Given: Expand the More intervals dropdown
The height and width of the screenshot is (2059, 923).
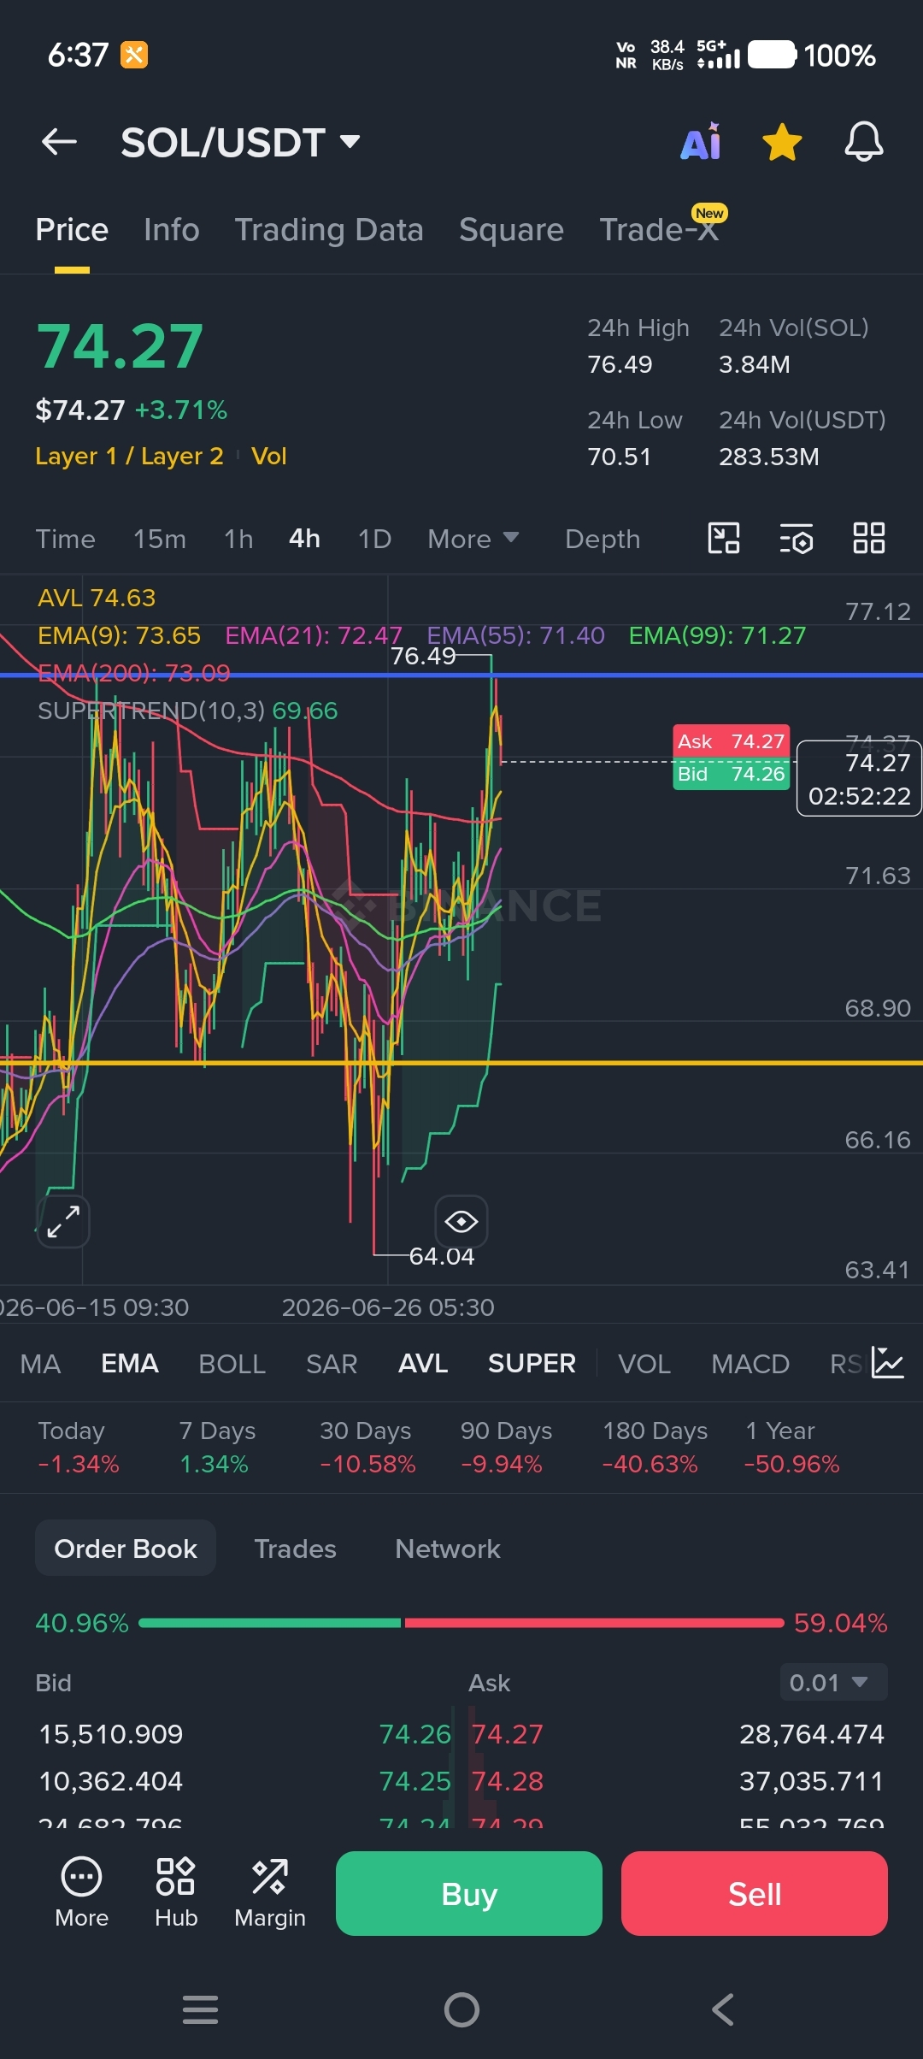Looking at the screenshot, I should click(473, 539).
